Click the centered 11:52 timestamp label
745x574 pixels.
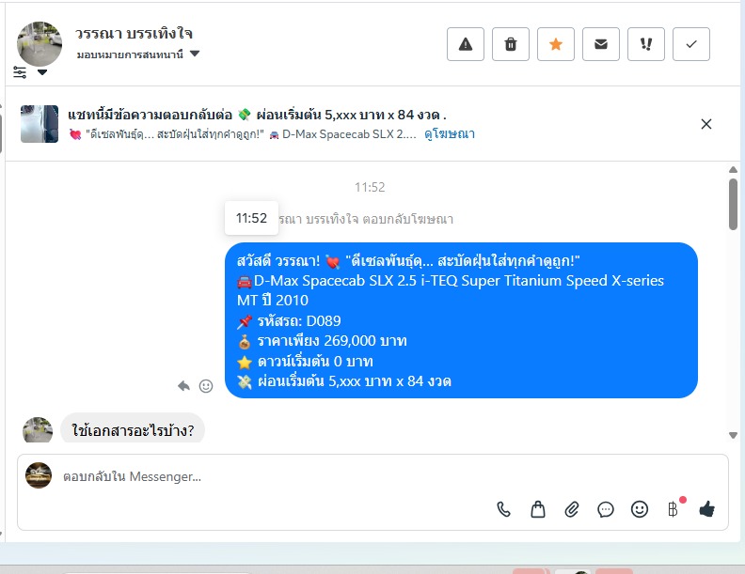point(370,187)
